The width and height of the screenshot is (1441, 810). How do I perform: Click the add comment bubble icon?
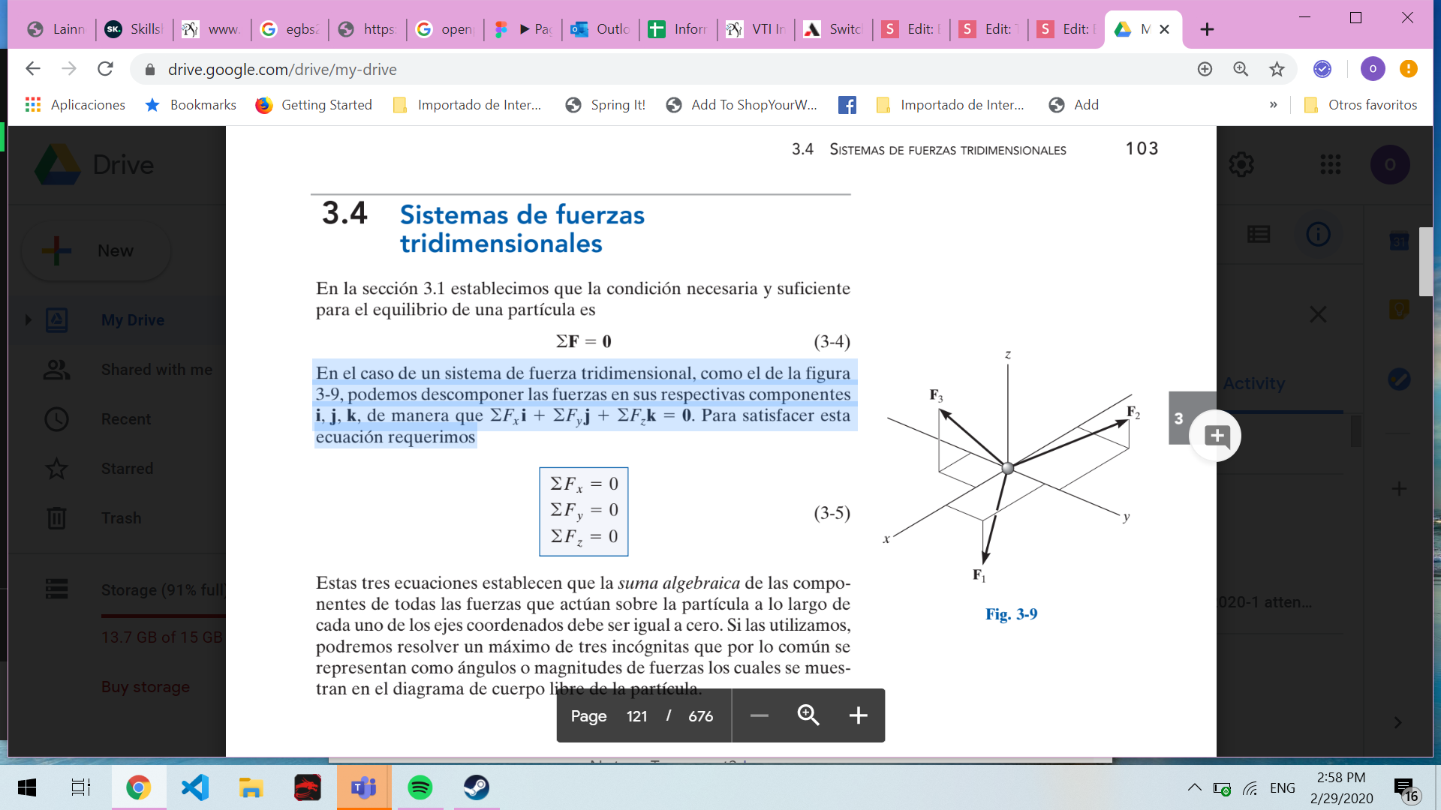(x=1217, y=436)
